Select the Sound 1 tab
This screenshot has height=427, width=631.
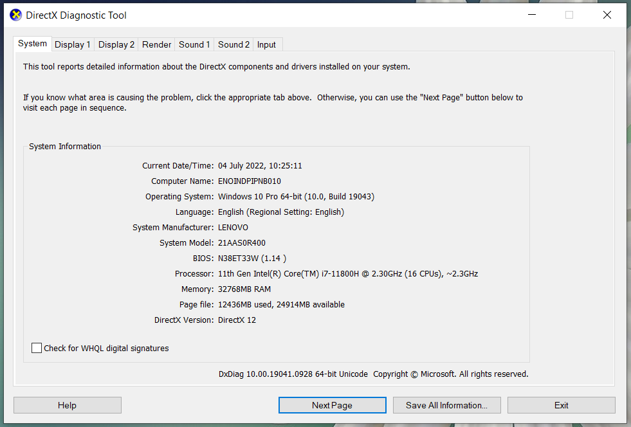point(194,44)
